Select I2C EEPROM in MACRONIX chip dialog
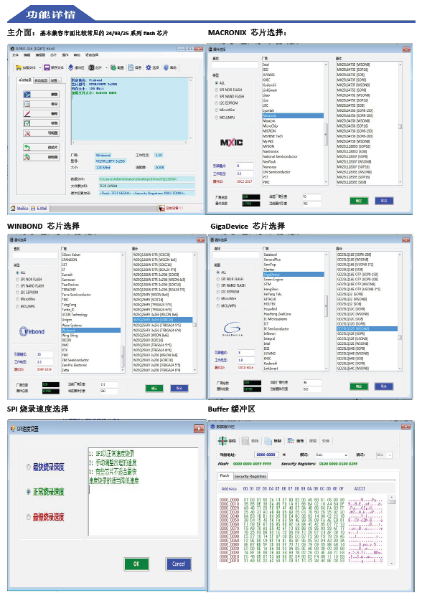This screenshot has width=422, height=598. click(x=227, y=103)
